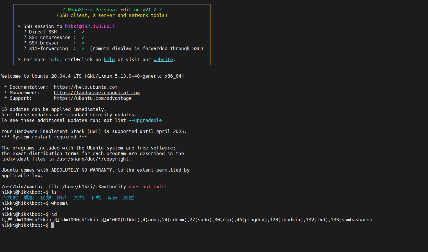This screenshot has height=252, width=428.
Task: Click the blue 'info' word in the banner
Action: click(x=54, y=59)
